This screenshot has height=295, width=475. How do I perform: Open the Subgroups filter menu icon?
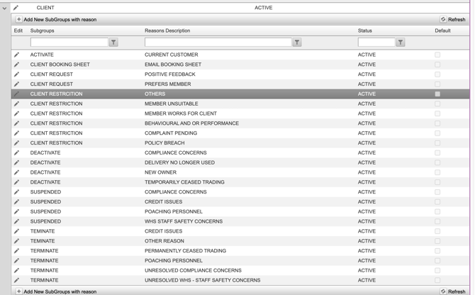113,43
